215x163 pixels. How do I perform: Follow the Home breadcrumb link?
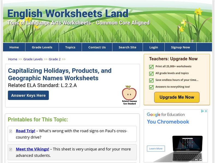[x=13, y=59]
